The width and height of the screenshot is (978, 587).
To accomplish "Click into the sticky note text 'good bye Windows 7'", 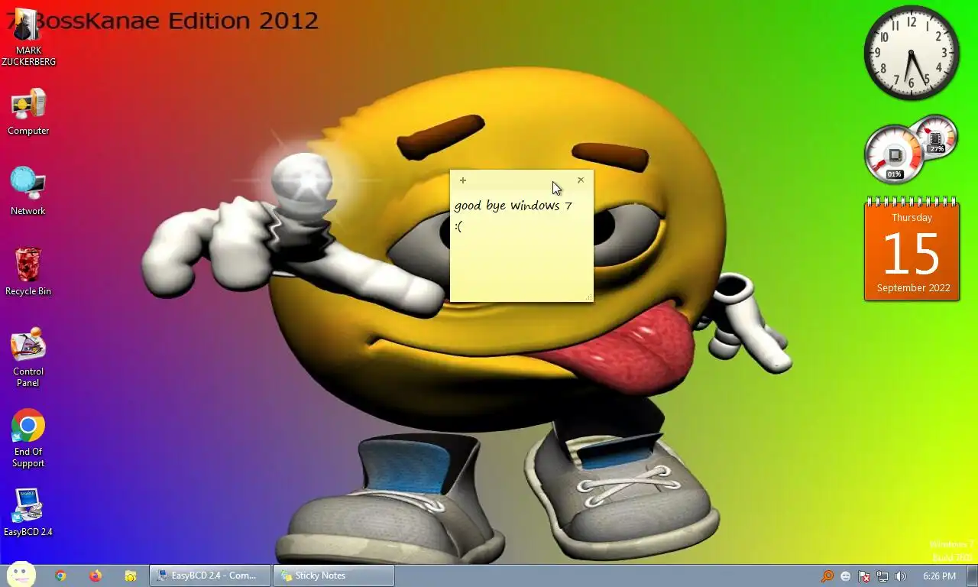I will [513, 206].
